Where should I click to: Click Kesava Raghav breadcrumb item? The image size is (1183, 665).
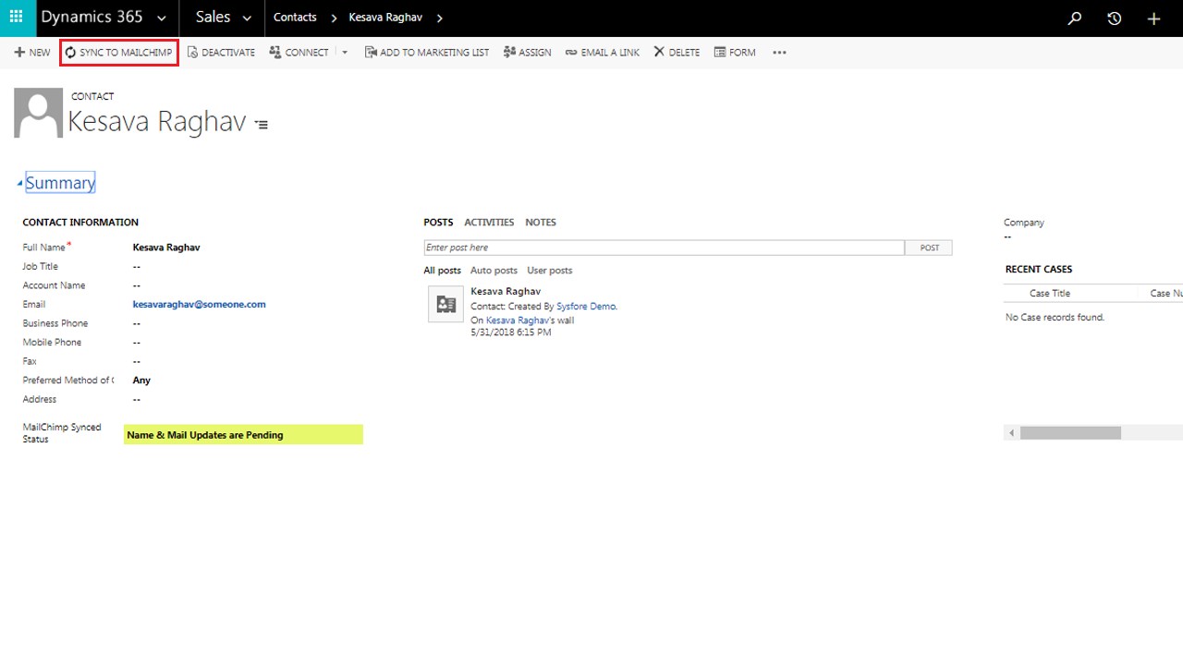coord(385,18)
